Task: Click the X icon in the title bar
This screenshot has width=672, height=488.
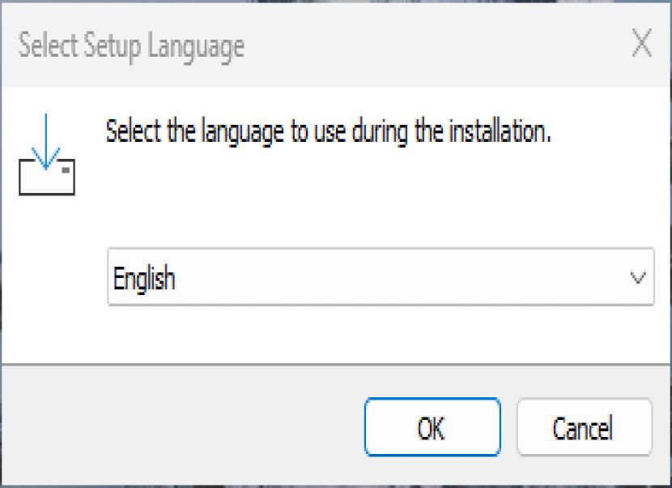Action: [641, 43]
